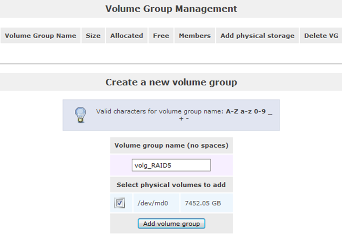Screen dimensions: 342x234
Task: Click the Members column header
Action: (194, 36)
